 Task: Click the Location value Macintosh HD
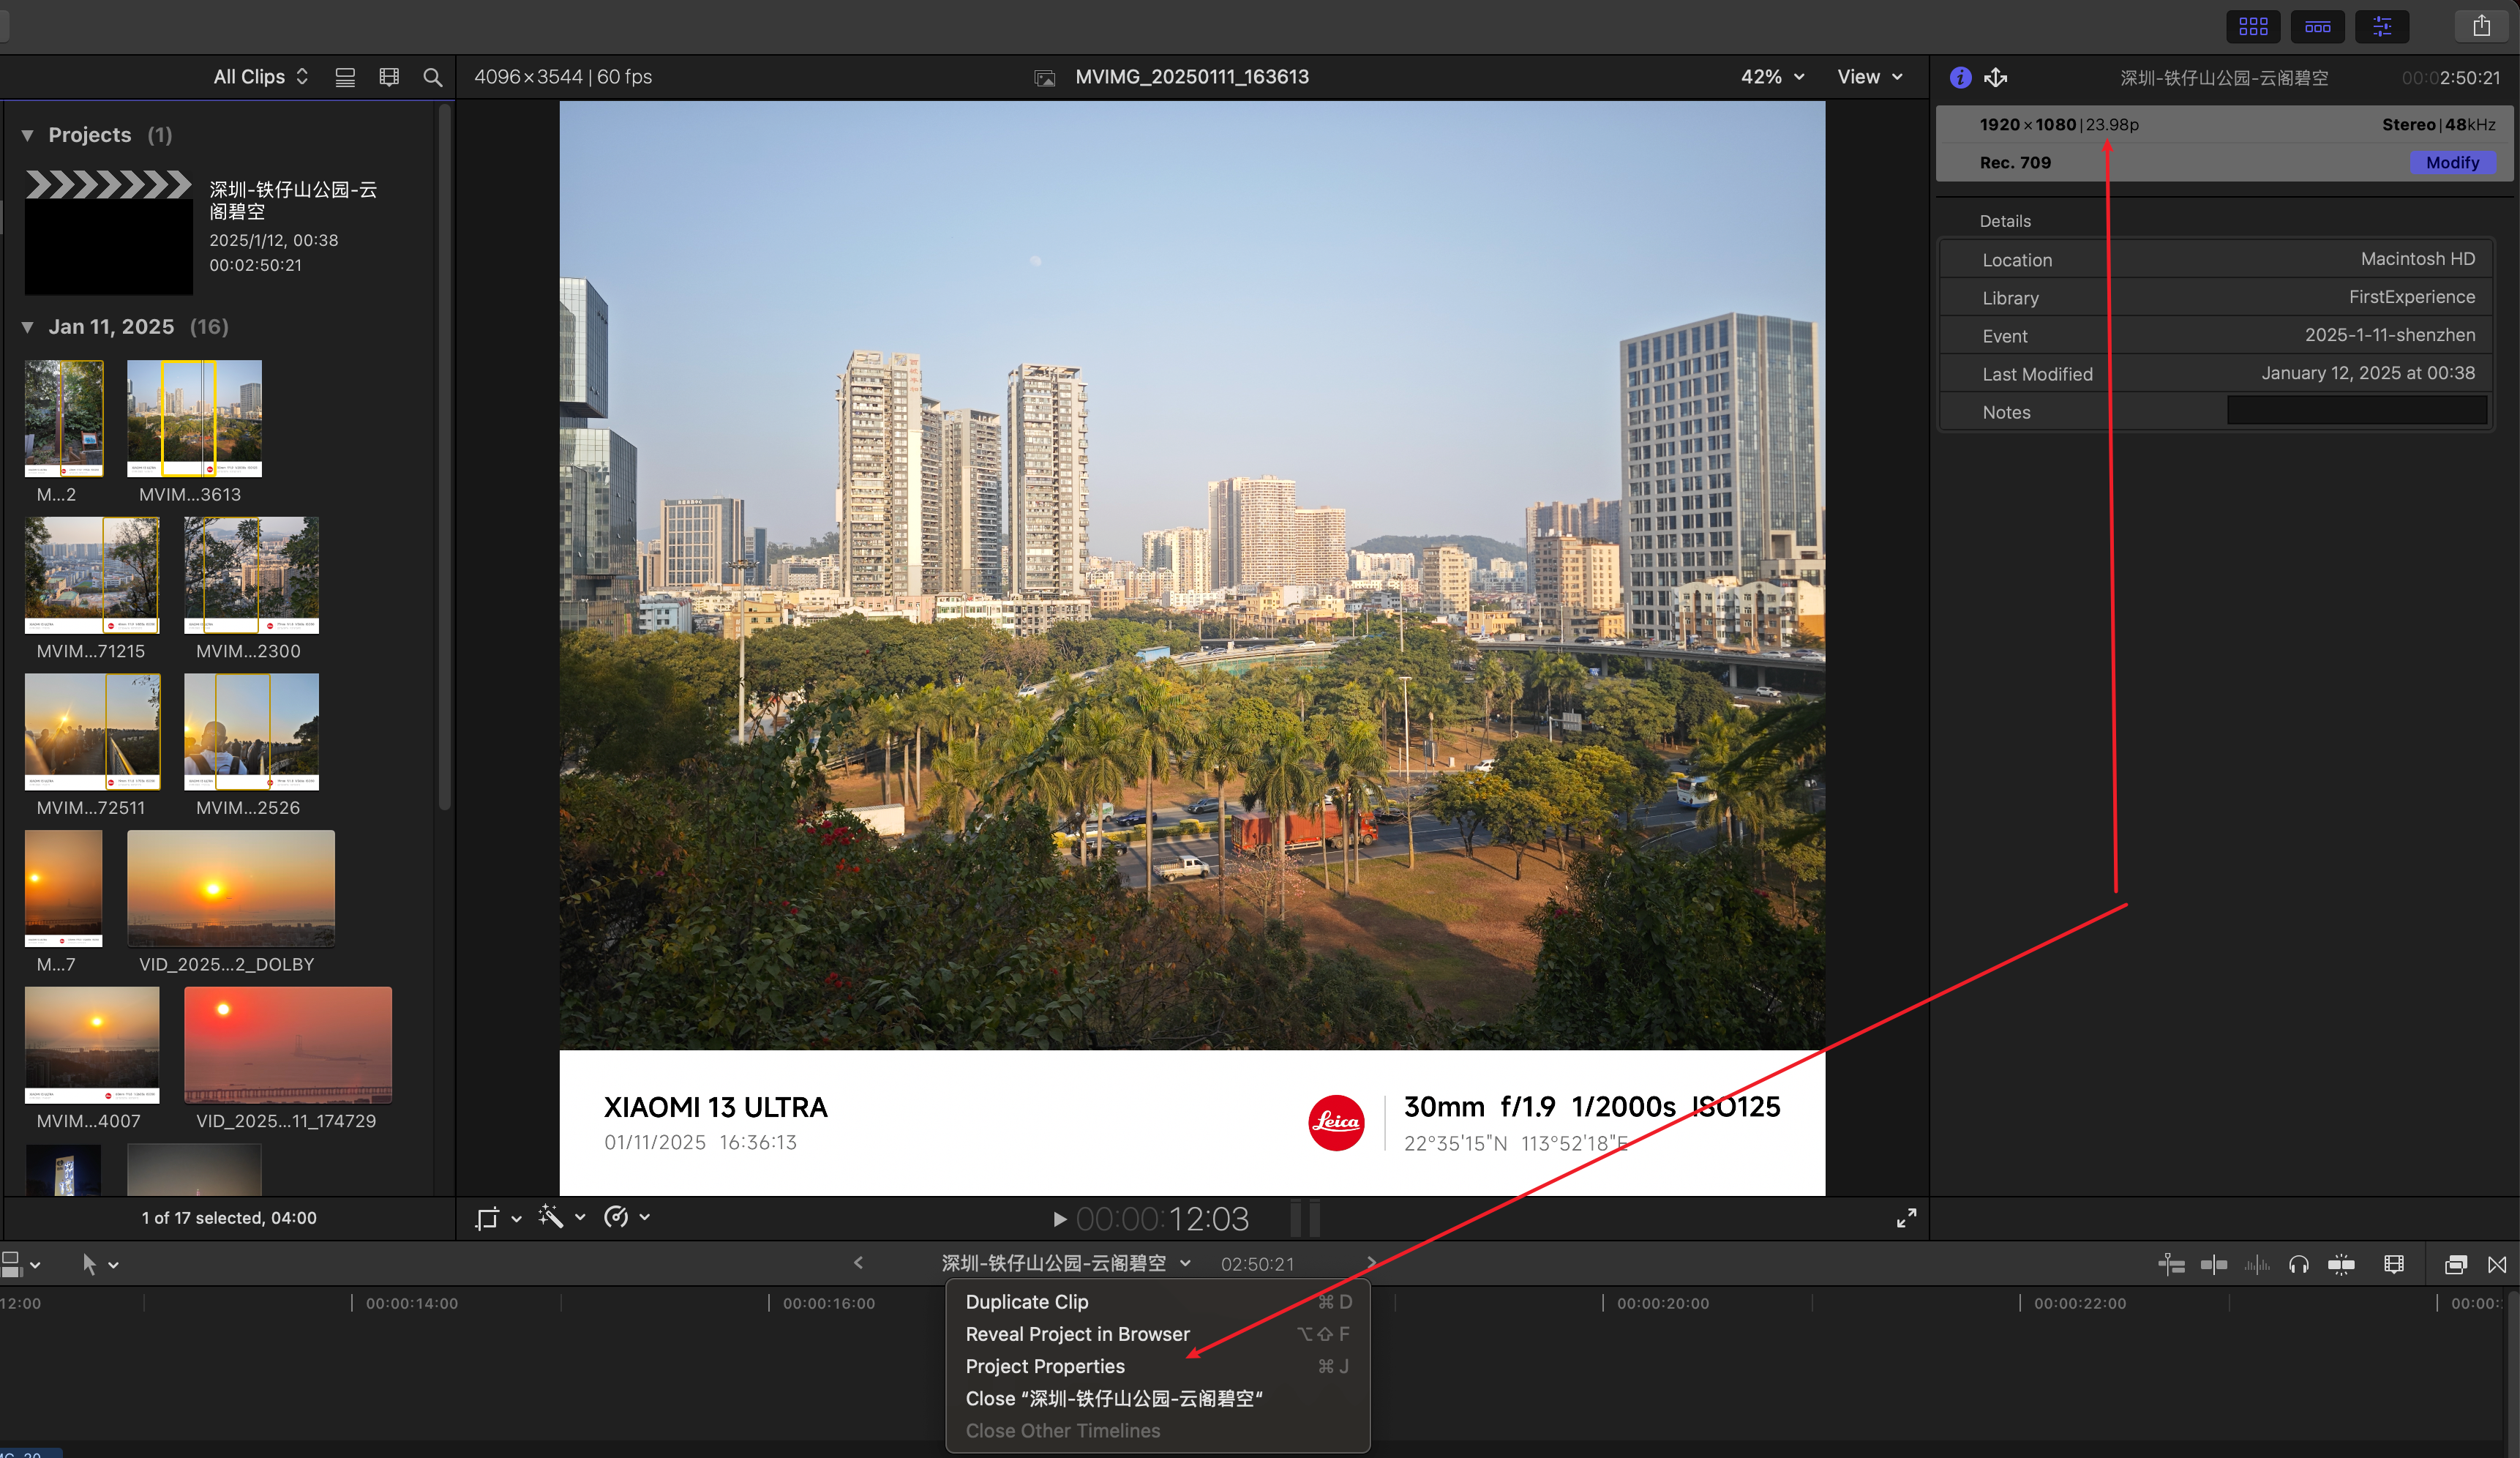[2418, 259]
